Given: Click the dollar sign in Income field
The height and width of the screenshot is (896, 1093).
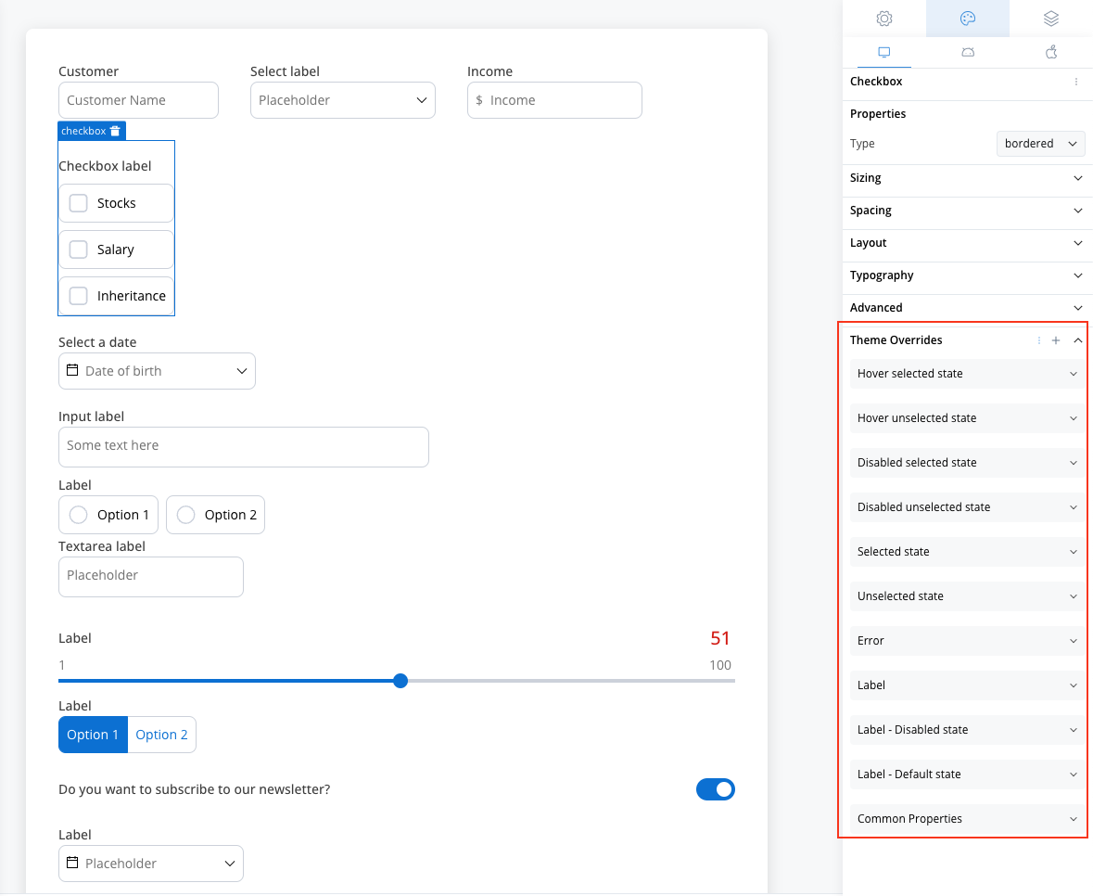Looking at the screenshot, I should (x=479, y=100).
